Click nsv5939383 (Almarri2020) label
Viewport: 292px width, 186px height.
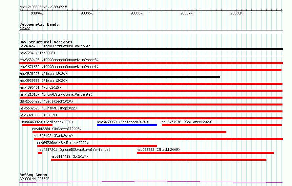(43, 81)
